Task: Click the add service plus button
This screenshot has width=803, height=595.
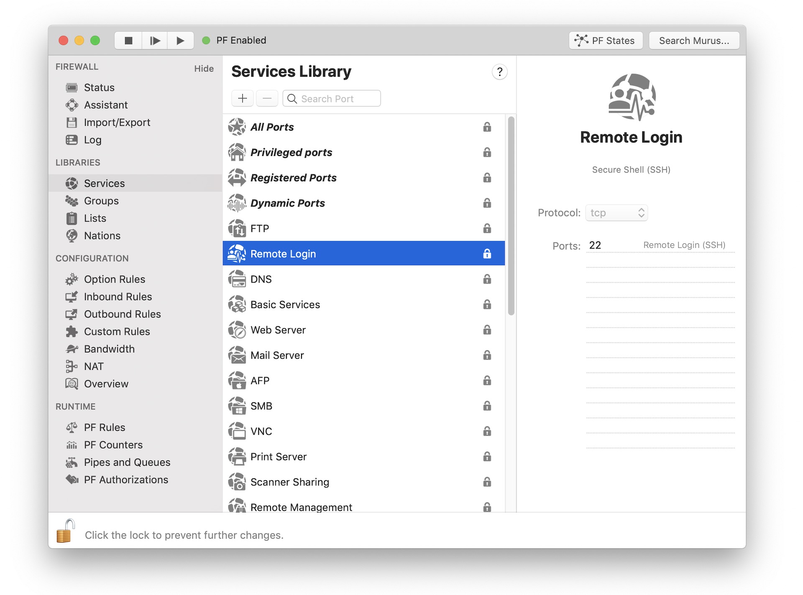Action: 242,99
